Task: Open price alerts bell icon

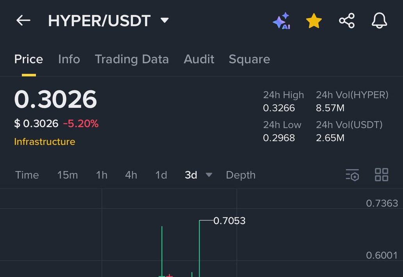Action: click(379, 21)
